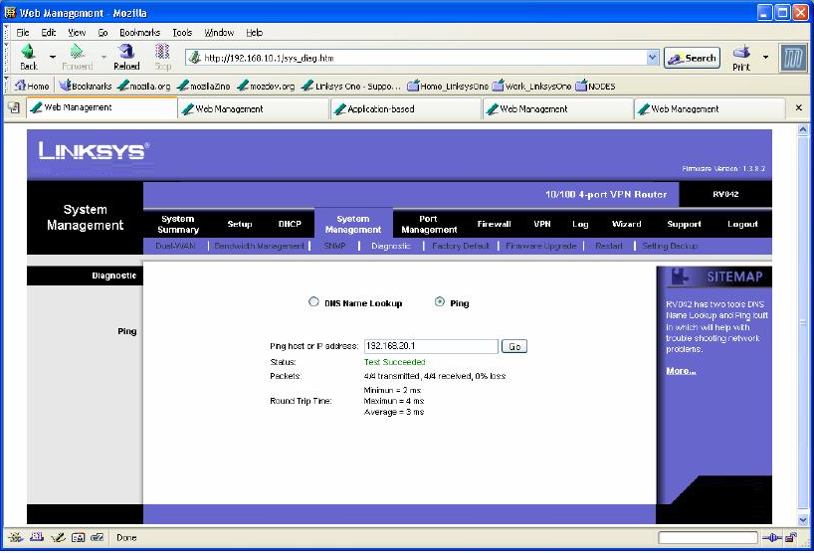
Task: Click the Forward navigation icon
Action: click(77, 52)
